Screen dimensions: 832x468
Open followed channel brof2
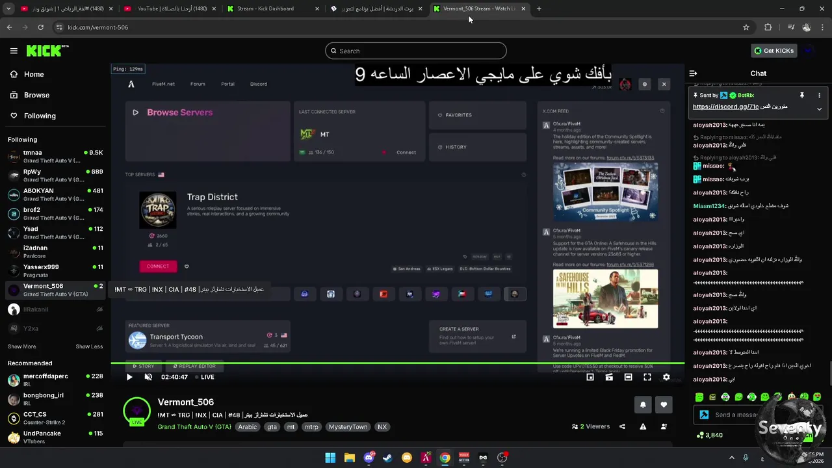coord(55,214)
